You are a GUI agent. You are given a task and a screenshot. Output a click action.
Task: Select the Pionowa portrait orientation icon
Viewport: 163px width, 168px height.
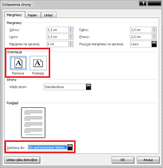18,63
